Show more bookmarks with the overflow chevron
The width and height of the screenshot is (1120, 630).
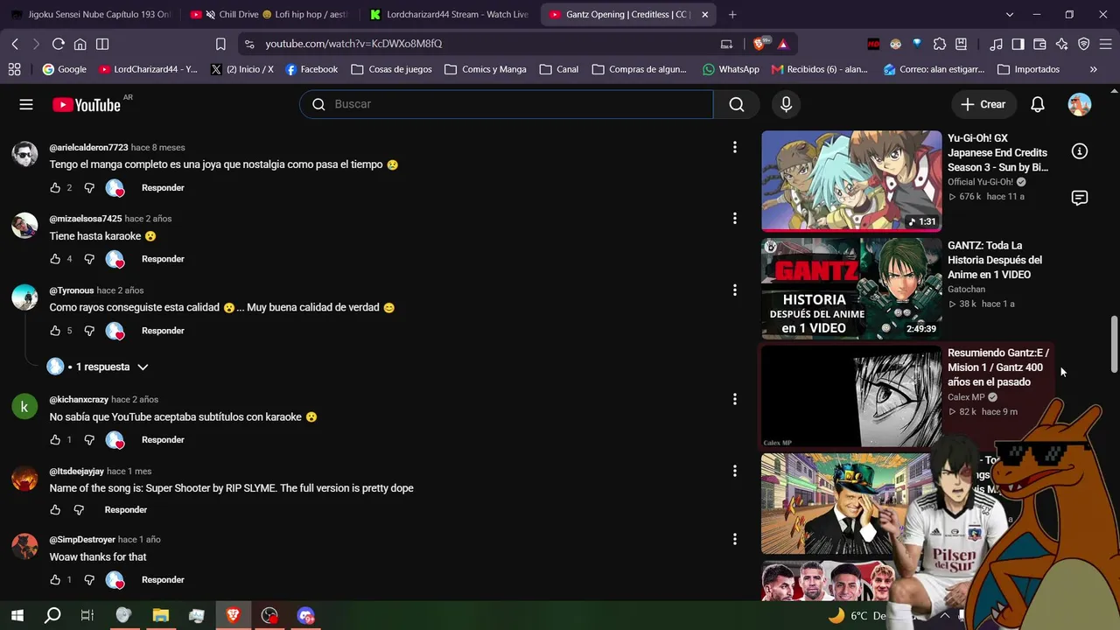coord(1093,69)
